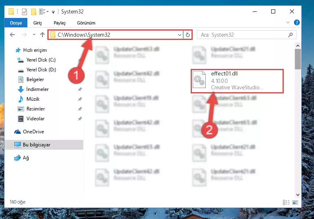
Task: Switch to the Giriş tab
Action: [x=38, y=23]
